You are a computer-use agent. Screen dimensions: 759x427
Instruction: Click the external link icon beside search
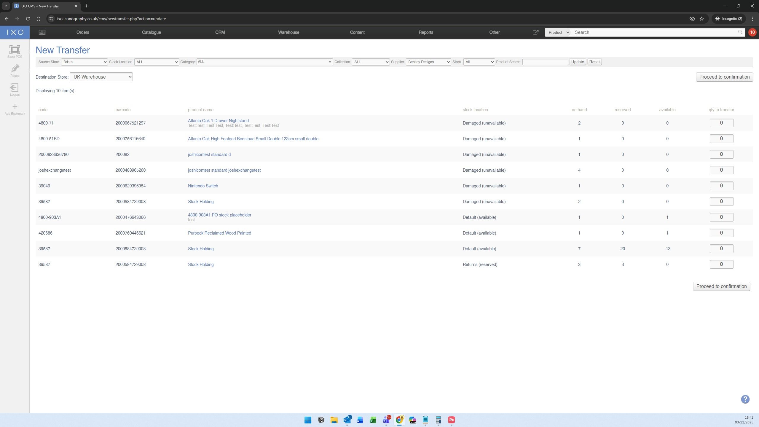pos(535,32)
